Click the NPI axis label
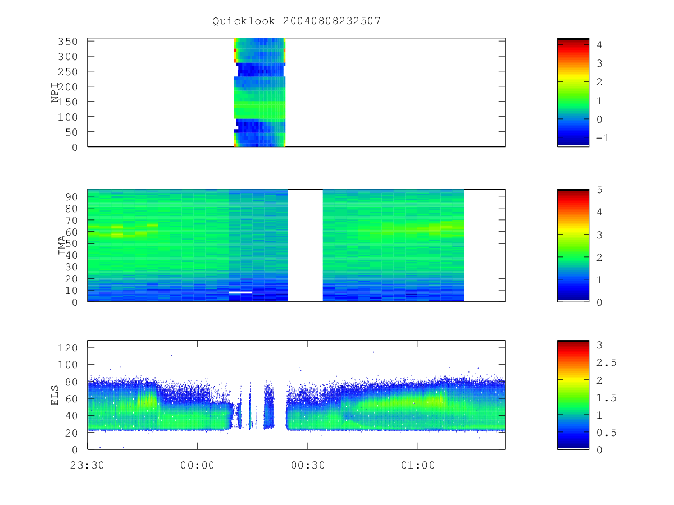This screenshot has width=674, height=505. (x=55, y=93)
